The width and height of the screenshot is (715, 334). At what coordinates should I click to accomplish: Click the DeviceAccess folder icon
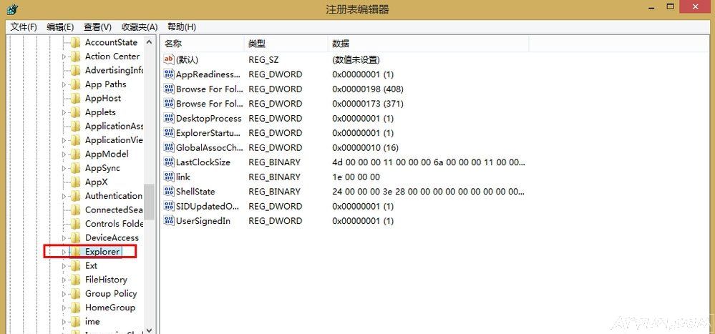pyautogui.click(x=75, y=238)
